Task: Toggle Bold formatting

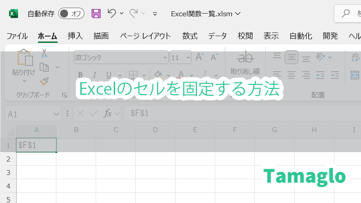Action: click(x=80, y=75)
